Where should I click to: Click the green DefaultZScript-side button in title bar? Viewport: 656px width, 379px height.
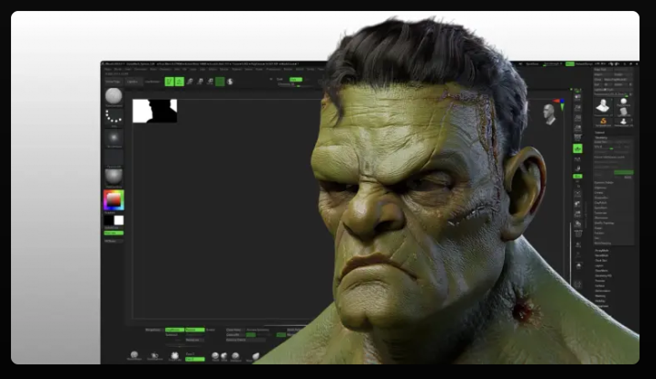(569, 64)
